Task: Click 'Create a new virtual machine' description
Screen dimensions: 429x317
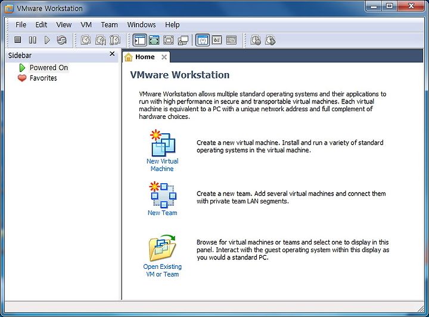Action: (x=290, y=146)
